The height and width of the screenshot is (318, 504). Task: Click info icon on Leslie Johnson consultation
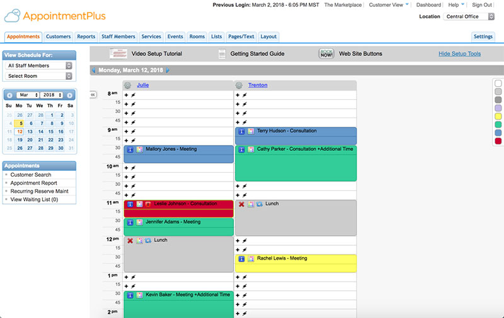tap(130, 204)
